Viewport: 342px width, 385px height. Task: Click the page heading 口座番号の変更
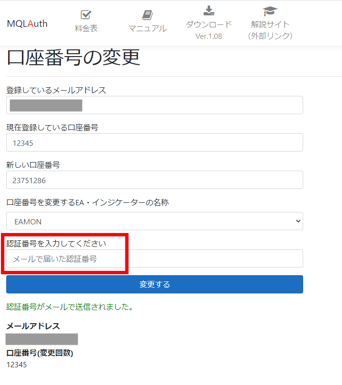tap(73, 58)
